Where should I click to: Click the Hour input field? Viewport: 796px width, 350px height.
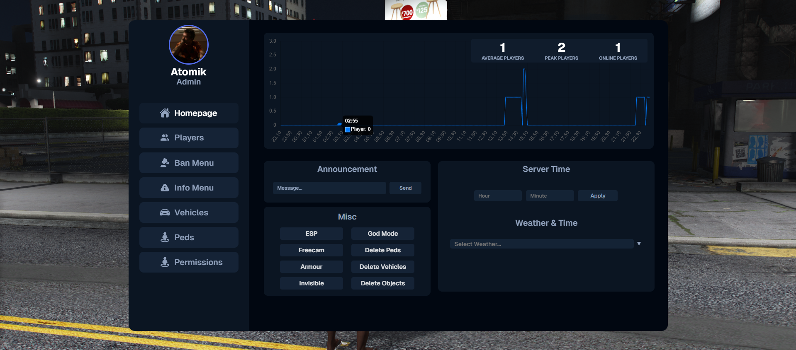498,196
